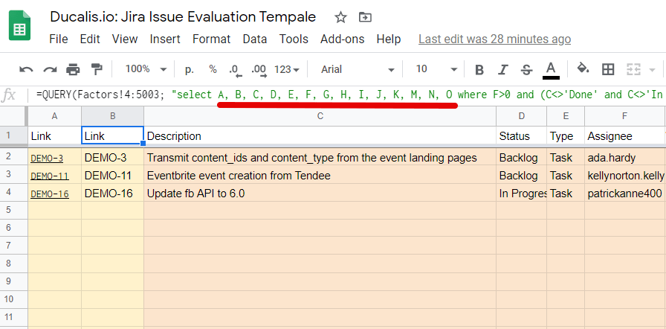Open the Add-ons menu
Viewport: 666px width, 329px height.
point(343,39)
